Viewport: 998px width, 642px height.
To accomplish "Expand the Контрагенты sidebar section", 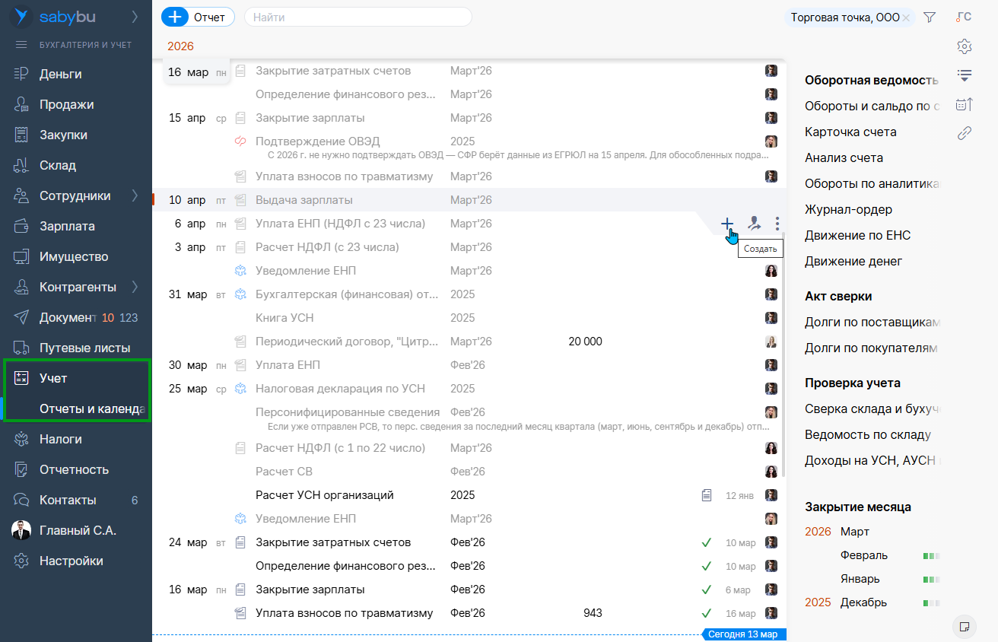I will tap(135, 287).
